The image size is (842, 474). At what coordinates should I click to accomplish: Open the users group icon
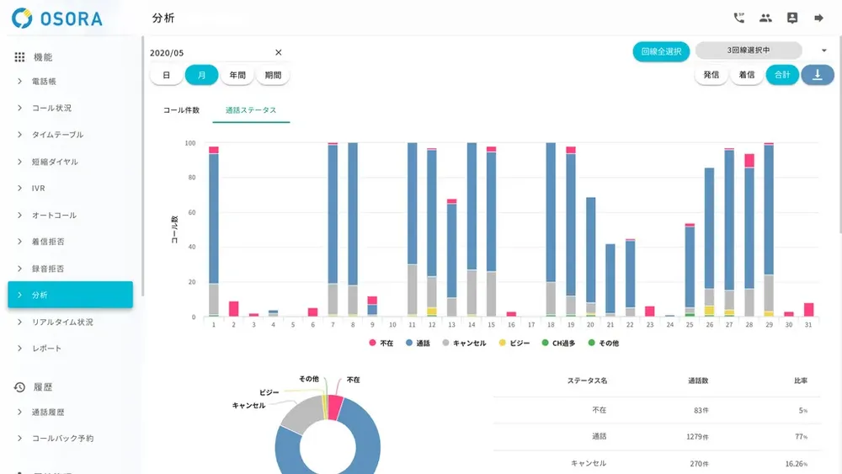click(x=765, y=18)
